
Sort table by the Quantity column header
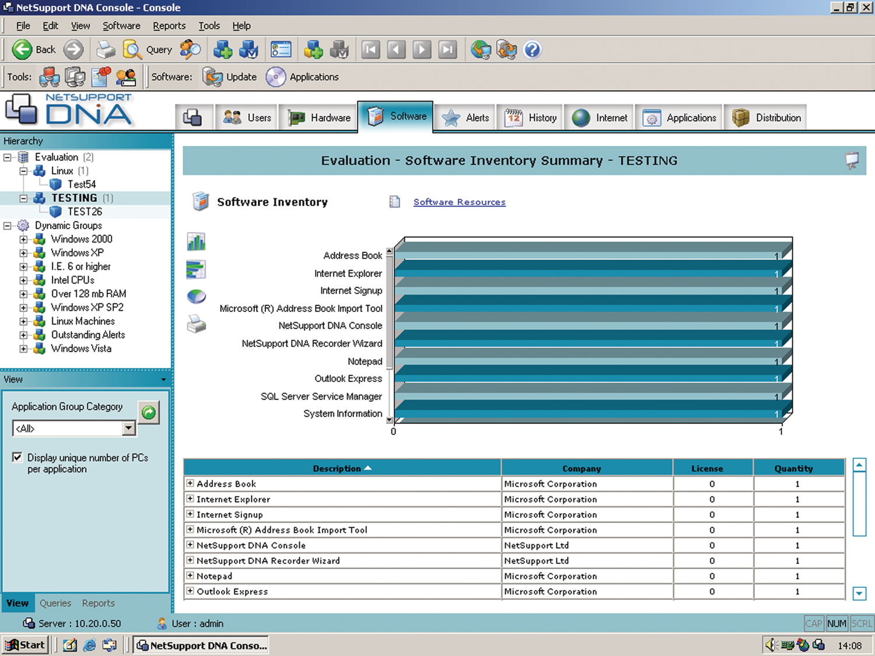click(793, 468)
